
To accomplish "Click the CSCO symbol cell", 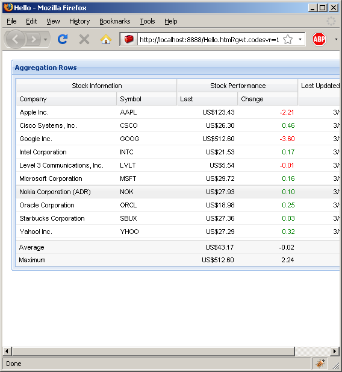I will pos(147,125).
